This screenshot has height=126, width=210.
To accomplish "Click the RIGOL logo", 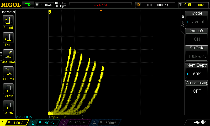I will [11, 5].
